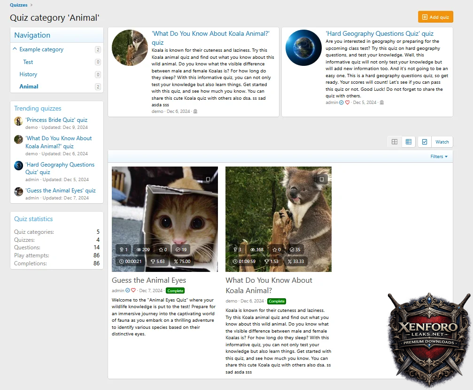
Task: Switch to list view layout icon
Action: pyautogui.click(x=409, y=142)
